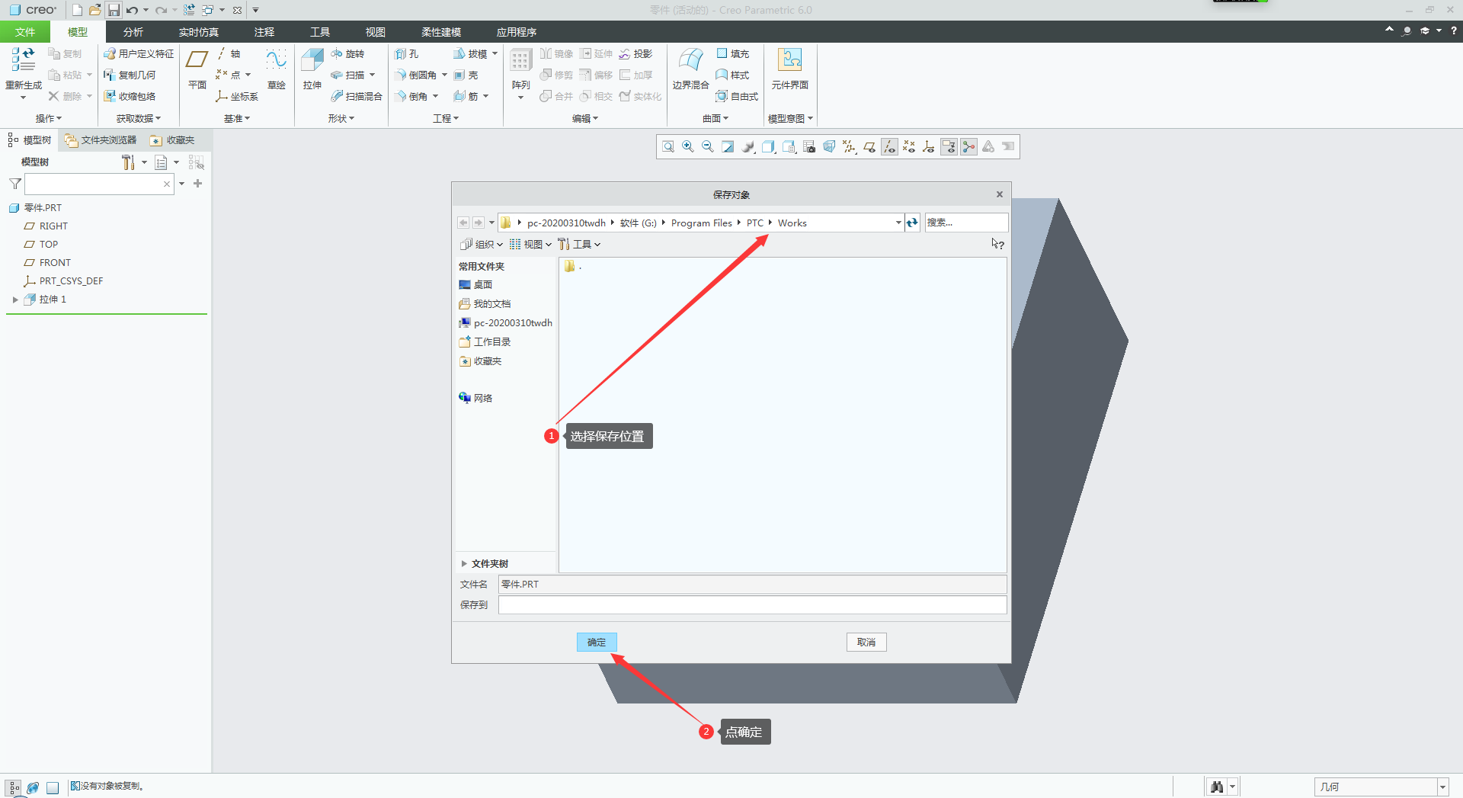The width and height of the screenshot is (1463, 798).
Task: Select the 旋转 revolve tool
Action: pyautogui.click(x=347, y=54)
